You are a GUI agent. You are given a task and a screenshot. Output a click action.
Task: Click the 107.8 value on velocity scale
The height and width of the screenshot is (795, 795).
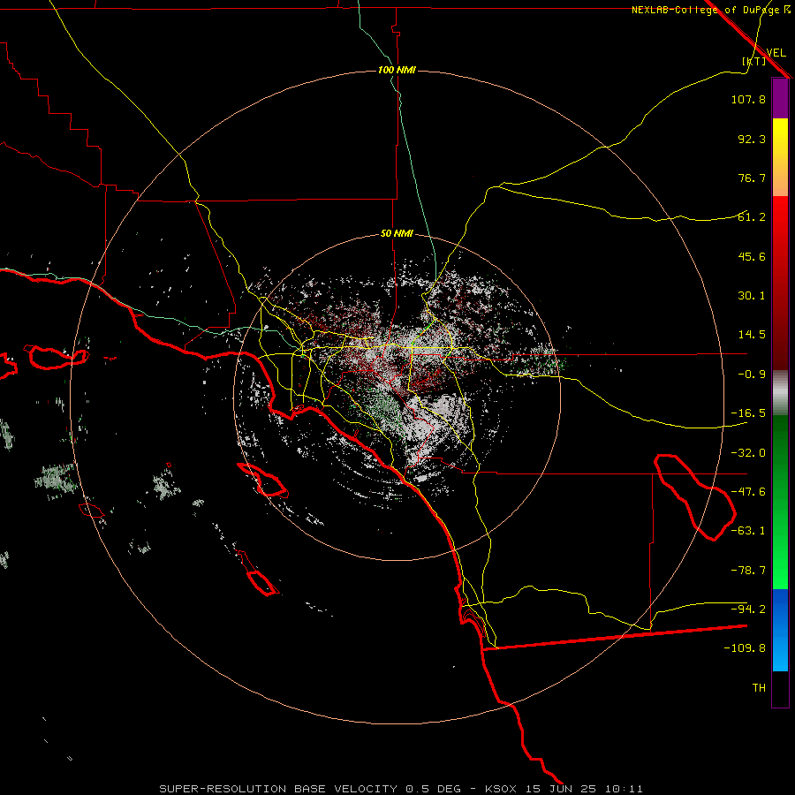pos(748,99)
